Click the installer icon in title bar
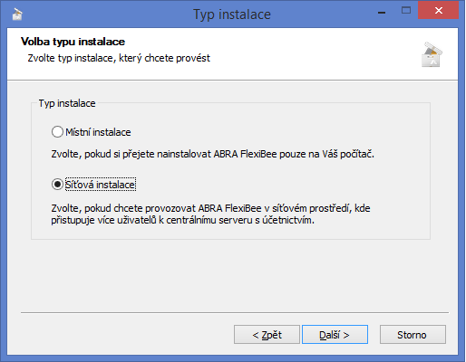Image resolution: width=466 pixels, height=362 pixels. click(17, 14)
